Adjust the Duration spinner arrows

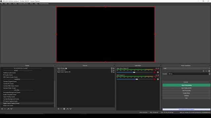[x=209, y=74]
